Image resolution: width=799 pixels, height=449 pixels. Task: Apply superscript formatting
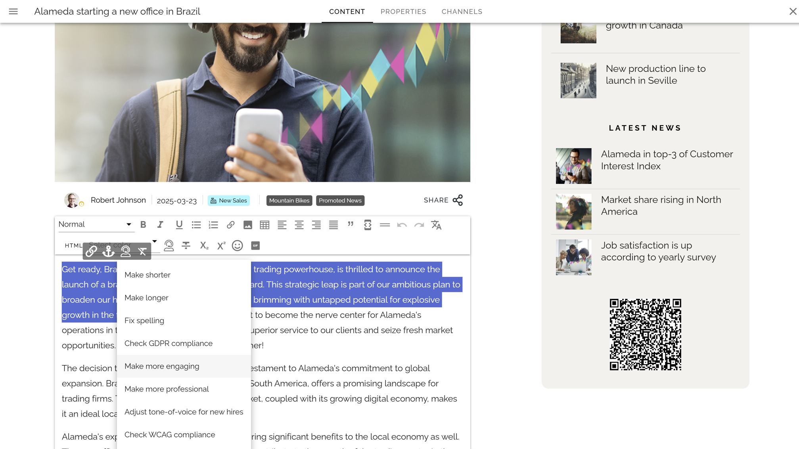click(221, 246)
